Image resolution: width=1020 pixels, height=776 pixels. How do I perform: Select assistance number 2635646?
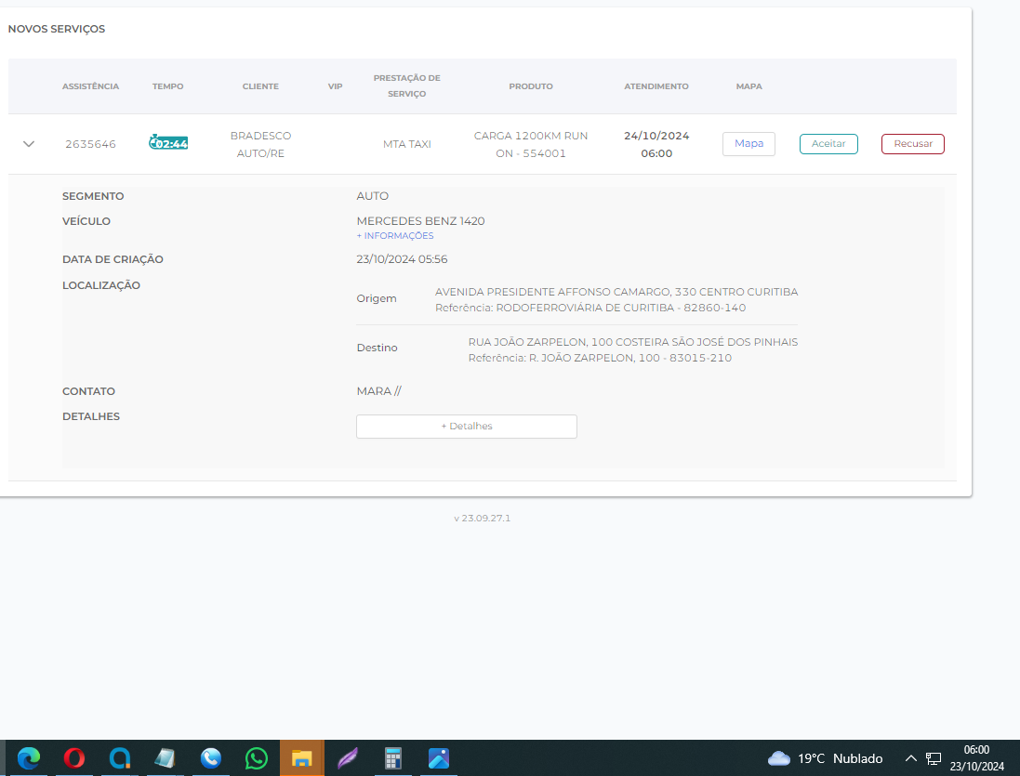tap(90, 144)
